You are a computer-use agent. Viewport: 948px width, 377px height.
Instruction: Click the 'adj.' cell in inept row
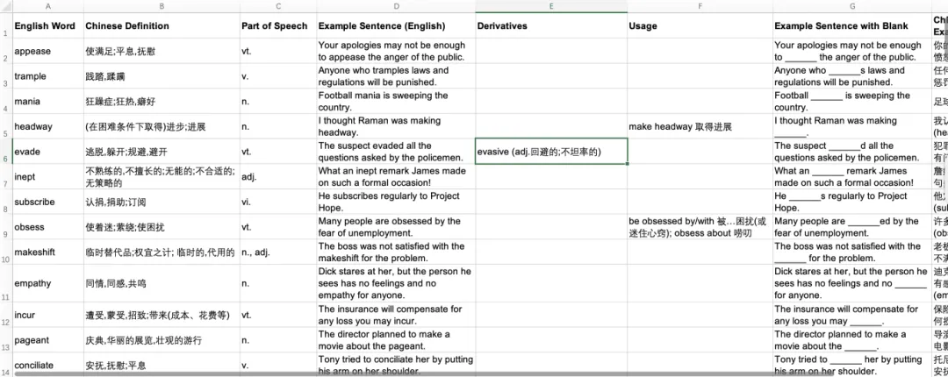[278, 176]
